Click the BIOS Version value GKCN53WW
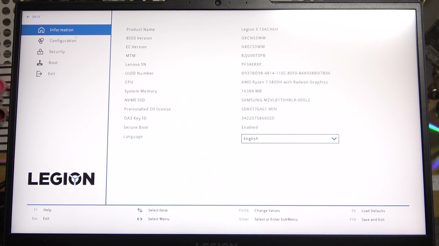 pyautogui.click(x=253, y=38)
